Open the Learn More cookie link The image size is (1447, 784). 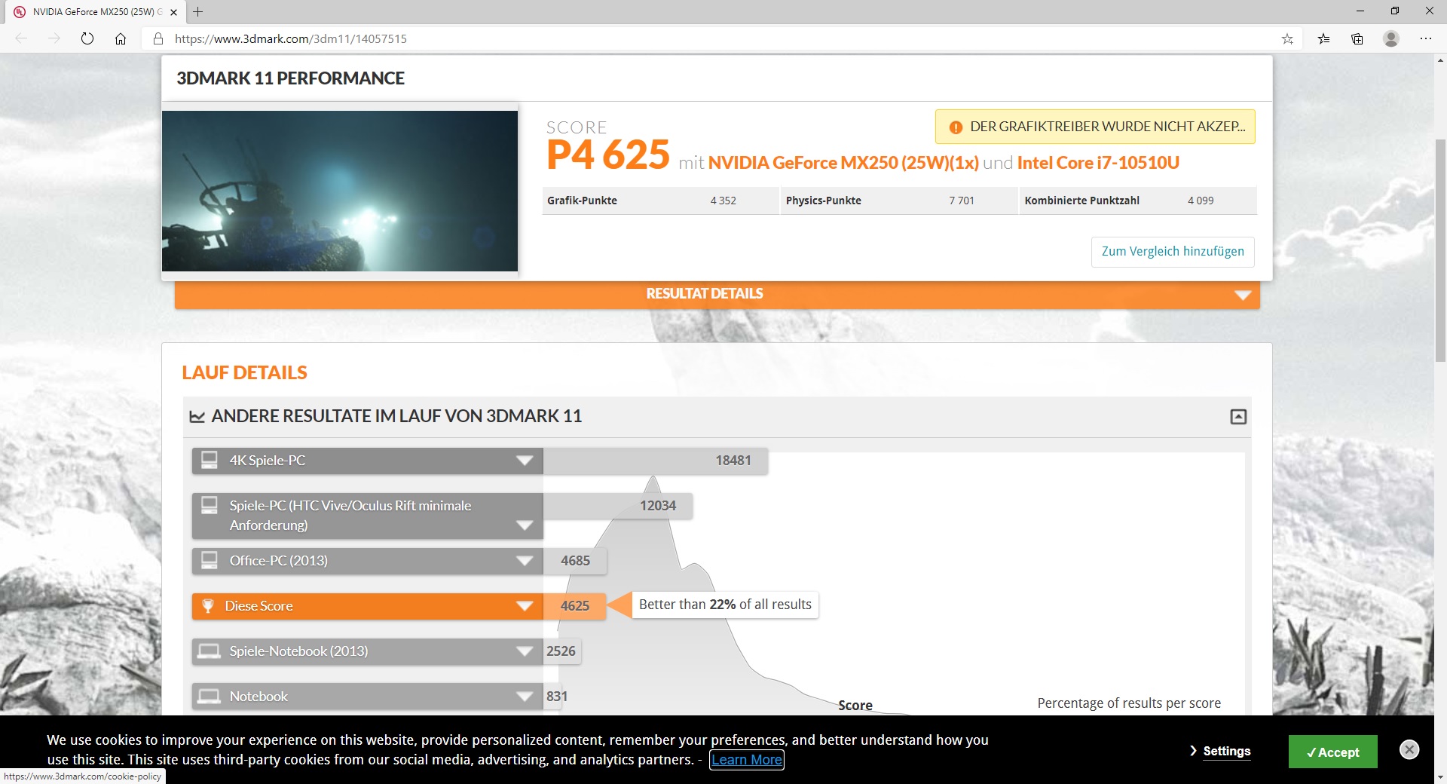746,760
